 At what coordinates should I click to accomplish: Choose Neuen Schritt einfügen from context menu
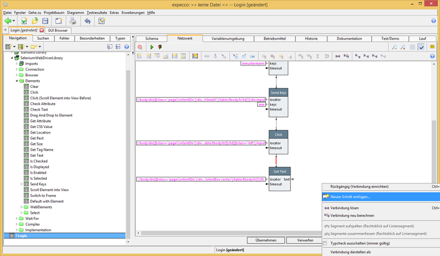[350, 196]
